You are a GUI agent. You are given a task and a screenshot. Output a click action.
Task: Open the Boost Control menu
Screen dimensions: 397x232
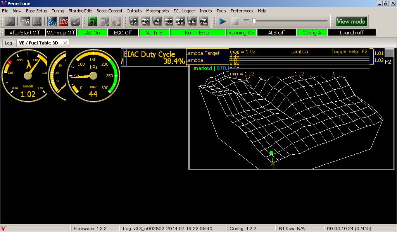pos(109,11)
